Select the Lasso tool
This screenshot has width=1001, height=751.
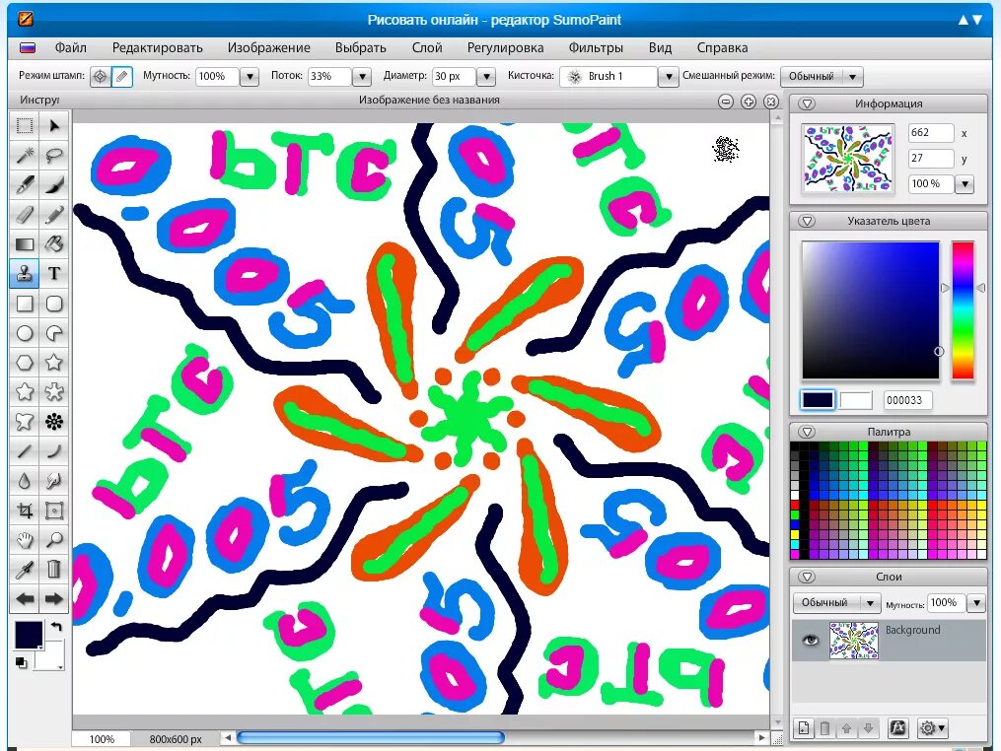click(x=54, y=155)
